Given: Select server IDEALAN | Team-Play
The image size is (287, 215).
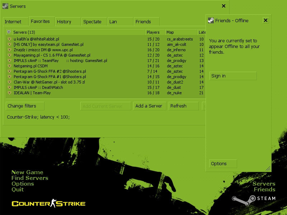Looking at the screenshot, I should (x=106, y=93).
